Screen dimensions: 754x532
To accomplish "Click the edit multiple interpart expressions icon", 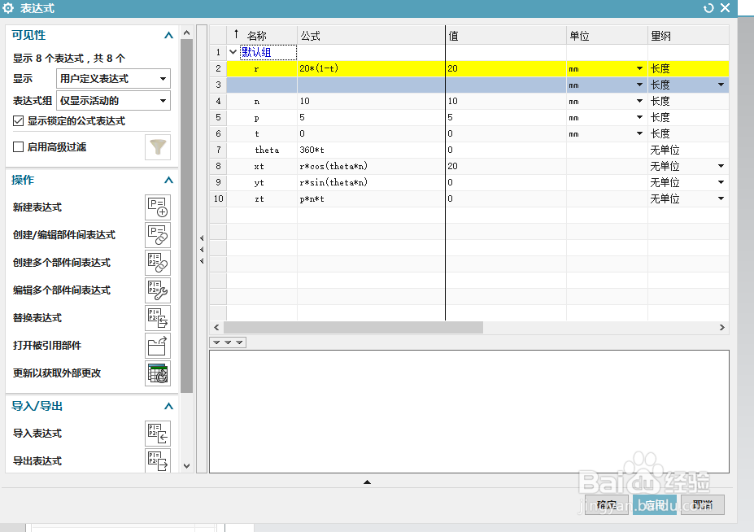I will point(158,290).
